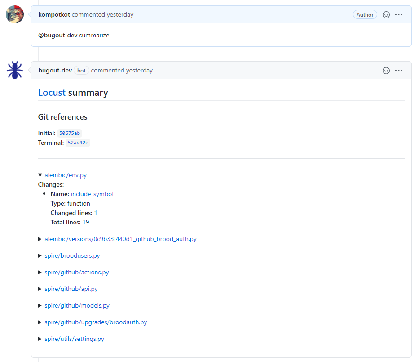Screen dimensions: 419x362
Task: Open the include_symbol function link
Action: point(92,194)
